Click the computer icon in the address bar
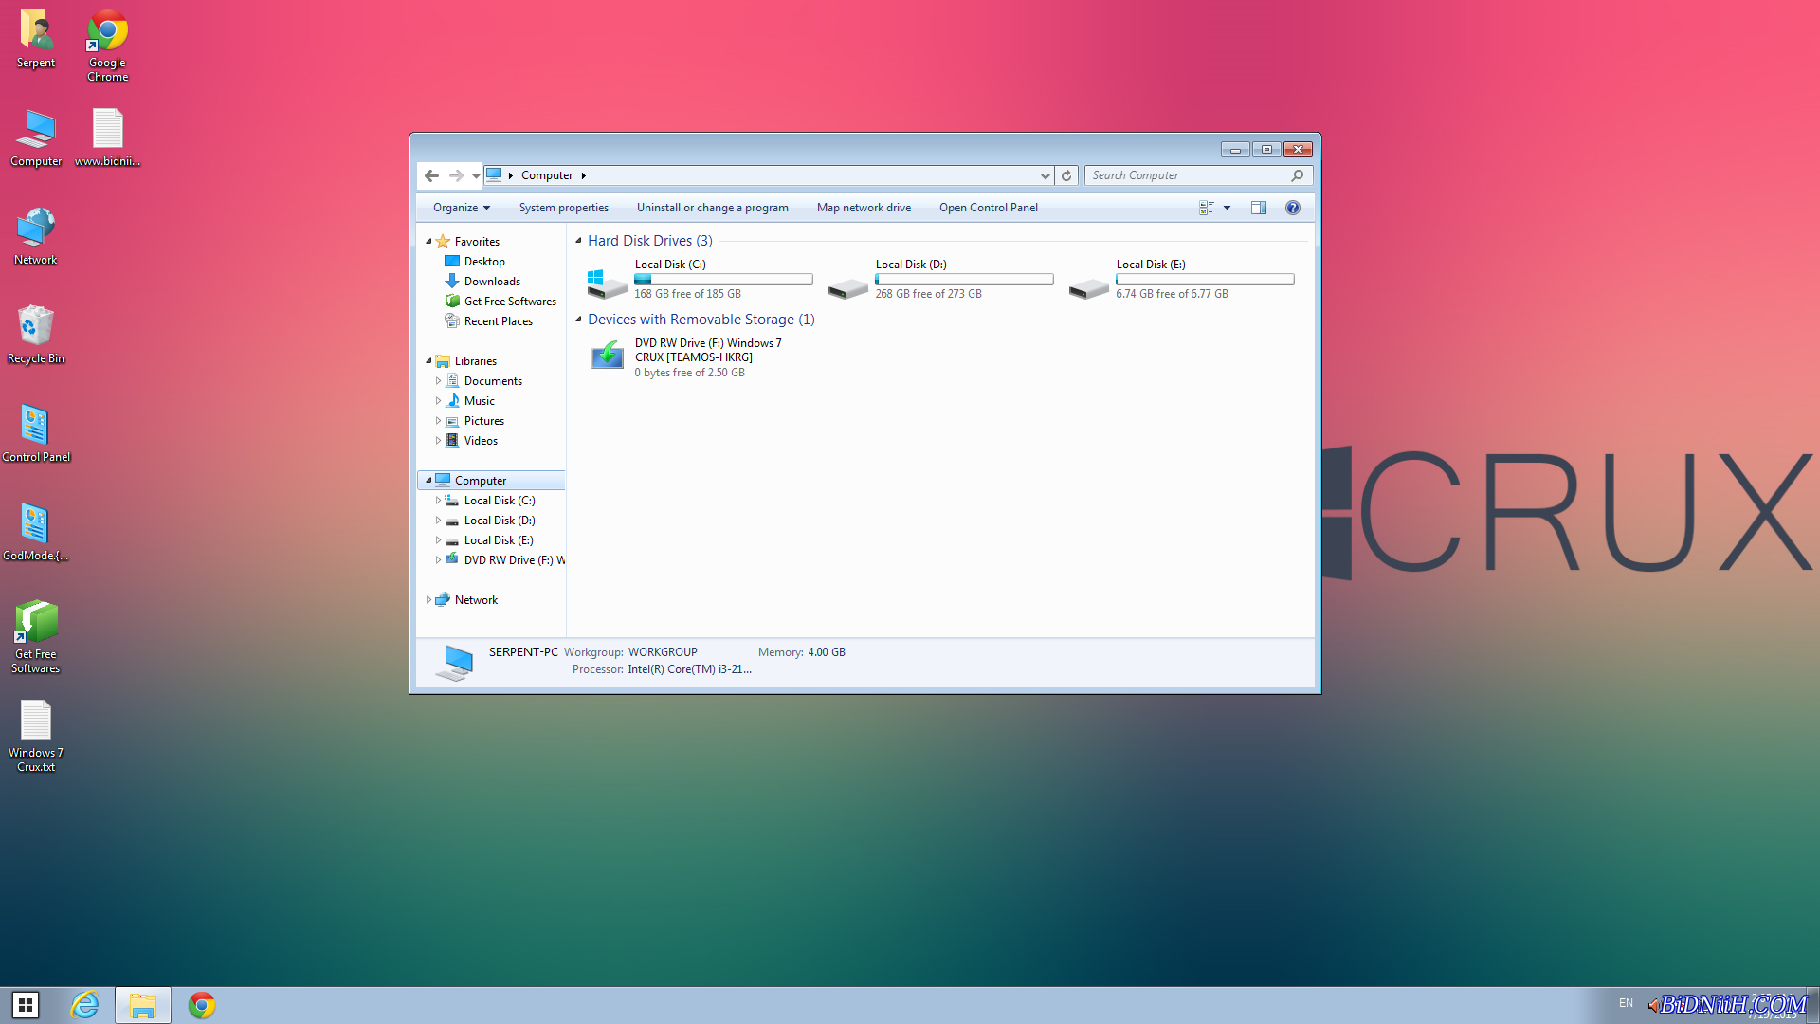 [494, 174]
